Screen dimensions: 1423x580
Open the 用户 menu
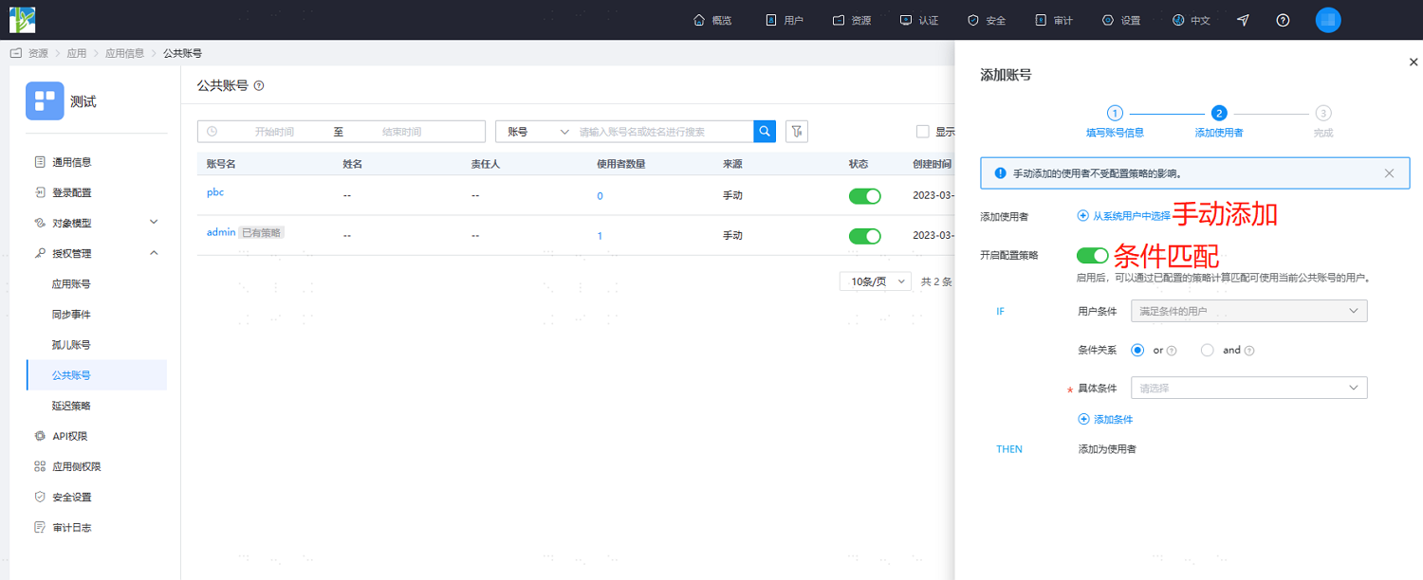click(x=785, y=20)
